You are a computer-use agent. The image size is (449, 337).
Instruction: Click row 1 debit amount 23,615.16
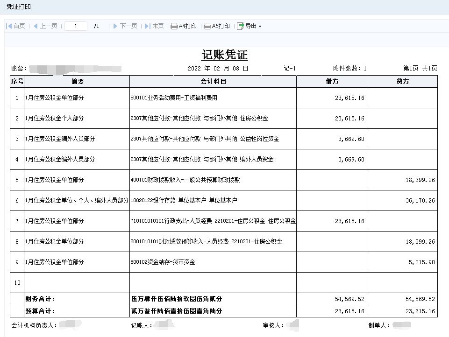[x=349, y=98]
